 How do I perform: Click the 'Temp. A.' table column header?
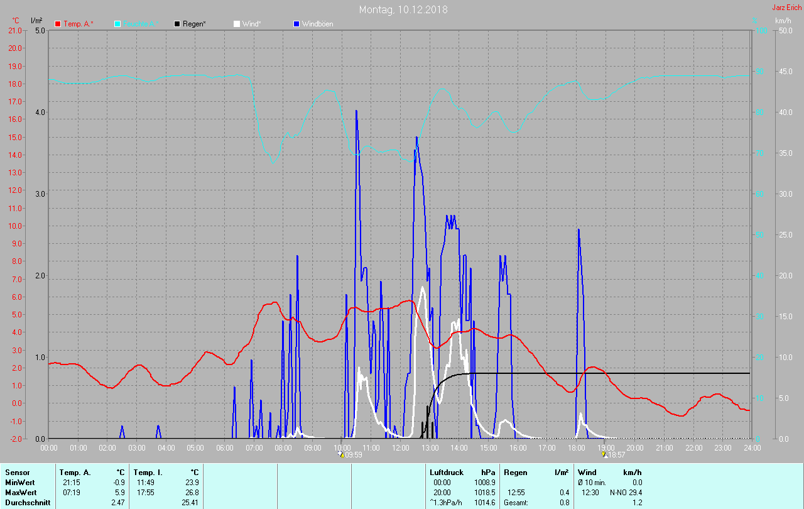(x=75, y=473)
